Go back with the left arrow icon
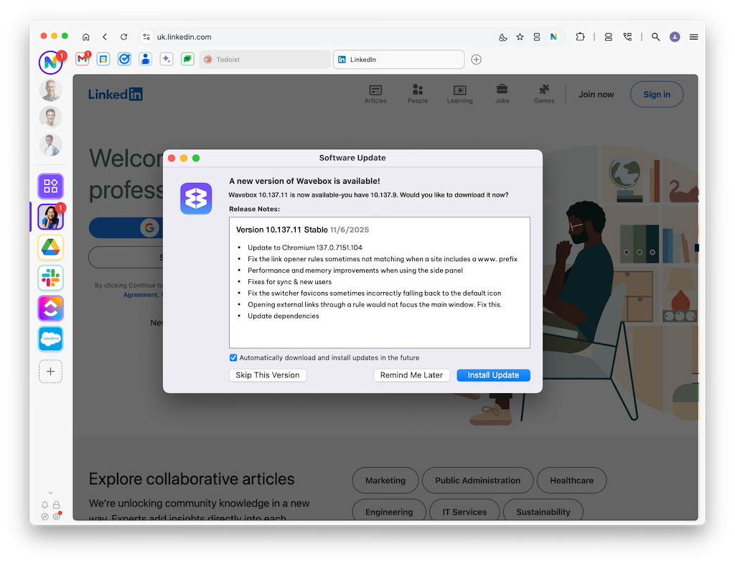This screenshot has height=564, width=735. coord(105,37)
